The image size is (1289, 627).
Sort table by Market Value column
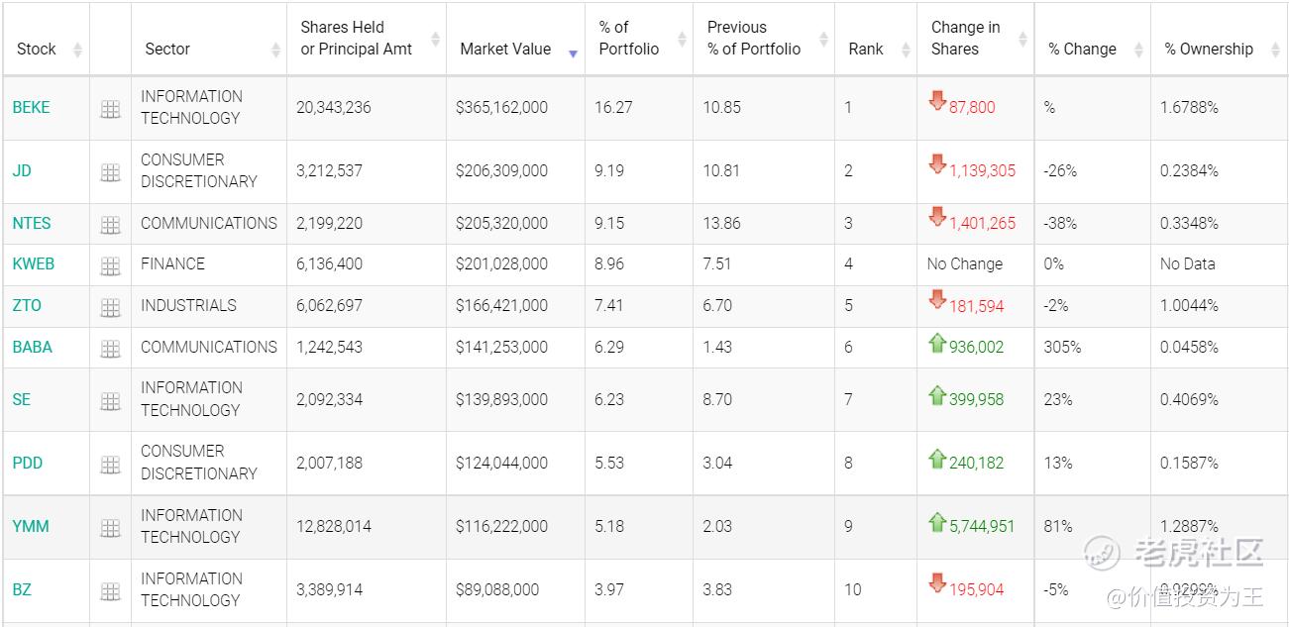pos(573,52)
